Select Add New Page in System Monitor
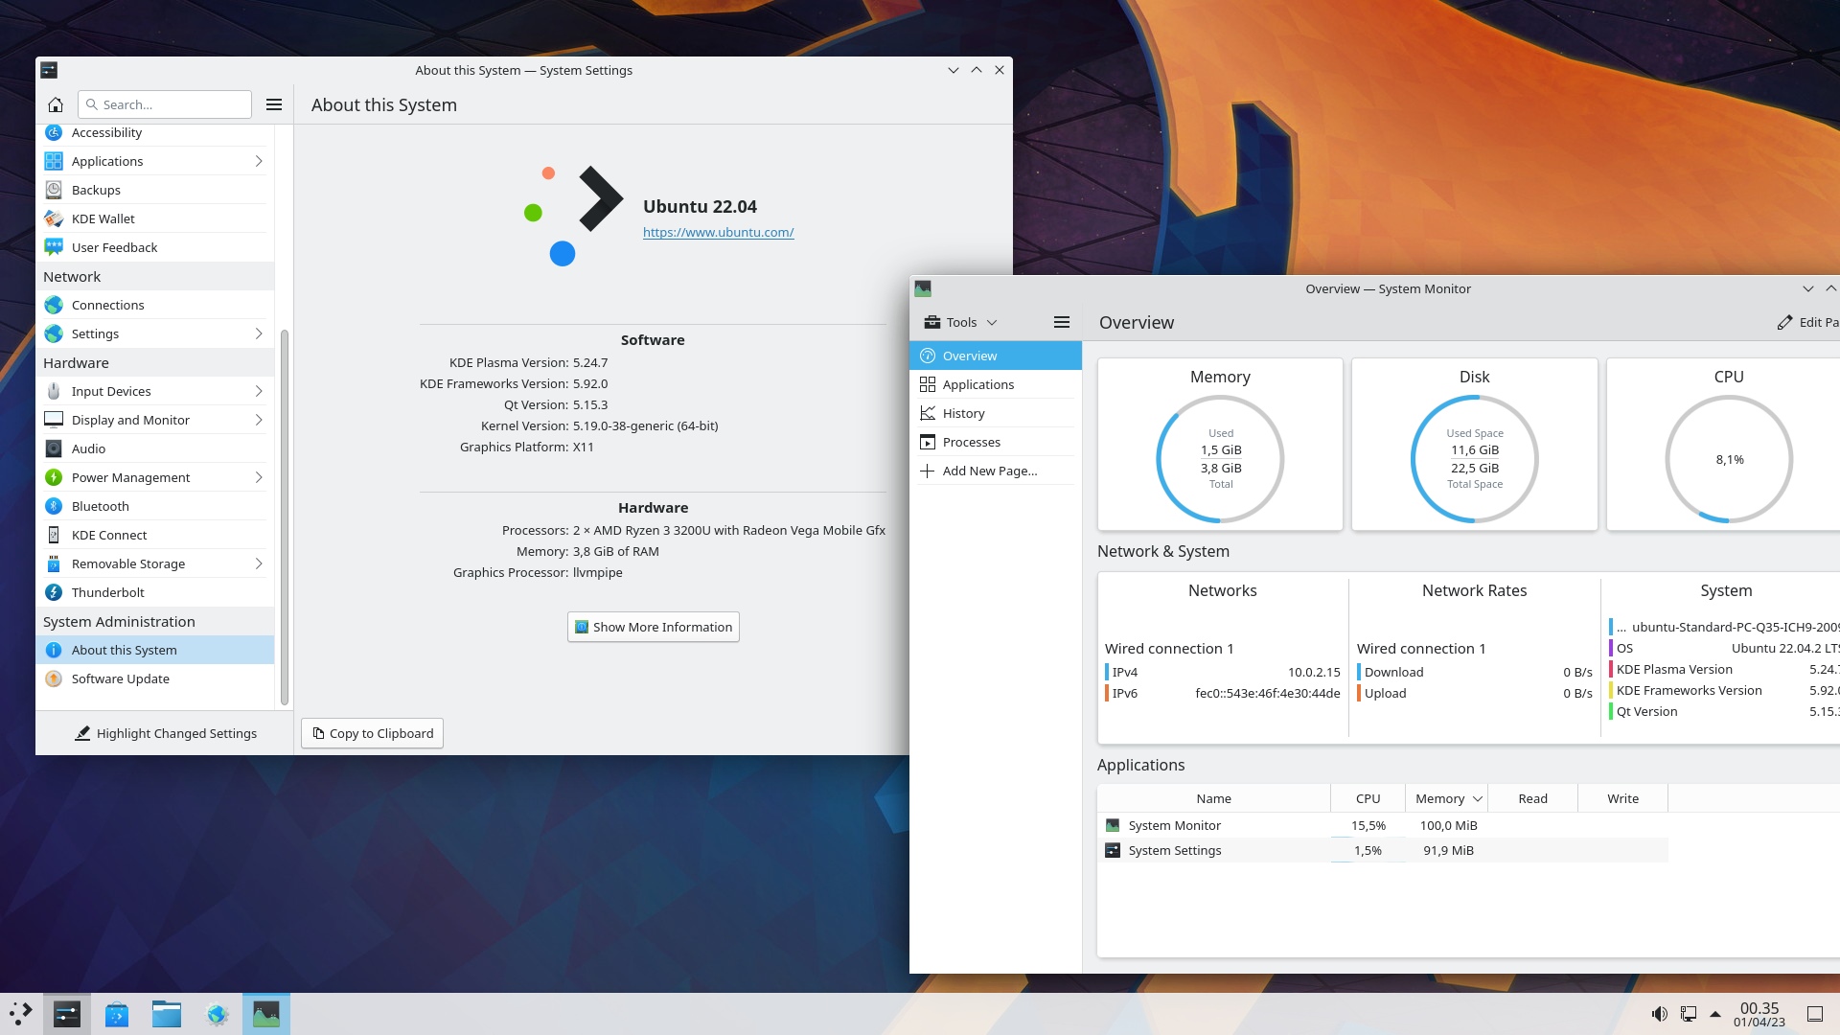This screenshot has width=1840, height=1035. coord(996,471)
